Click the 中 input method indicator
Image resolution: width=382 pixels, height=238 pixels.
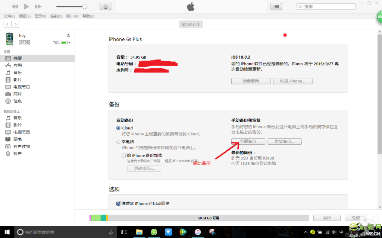tap(341, 232)
